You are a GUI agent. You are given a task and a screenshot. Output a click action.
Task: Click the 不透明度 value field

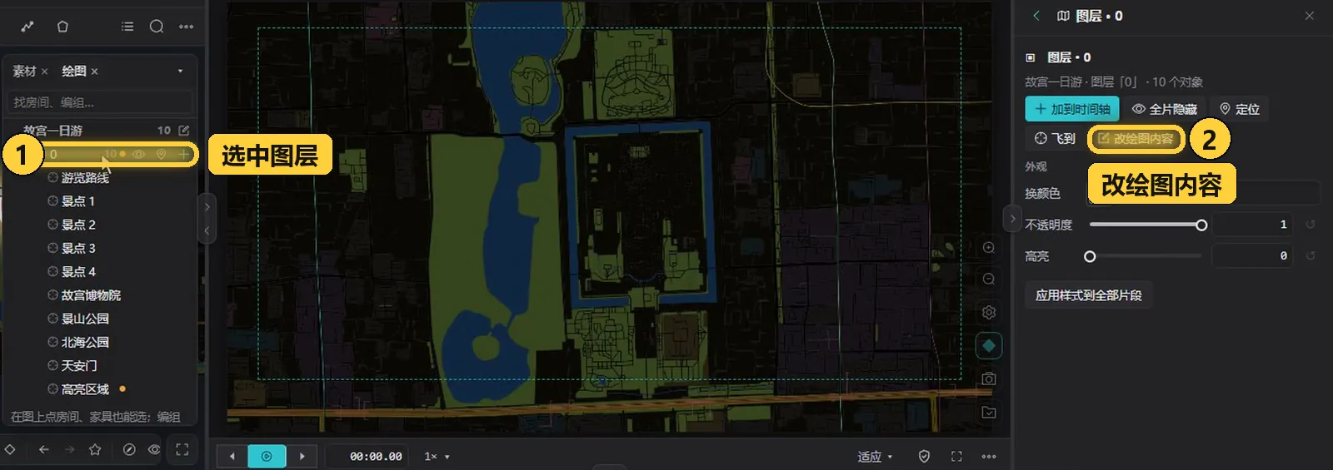click(1253, 225)
